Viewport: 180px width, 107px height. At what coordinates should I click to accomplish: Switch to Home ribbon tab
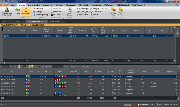12,5
